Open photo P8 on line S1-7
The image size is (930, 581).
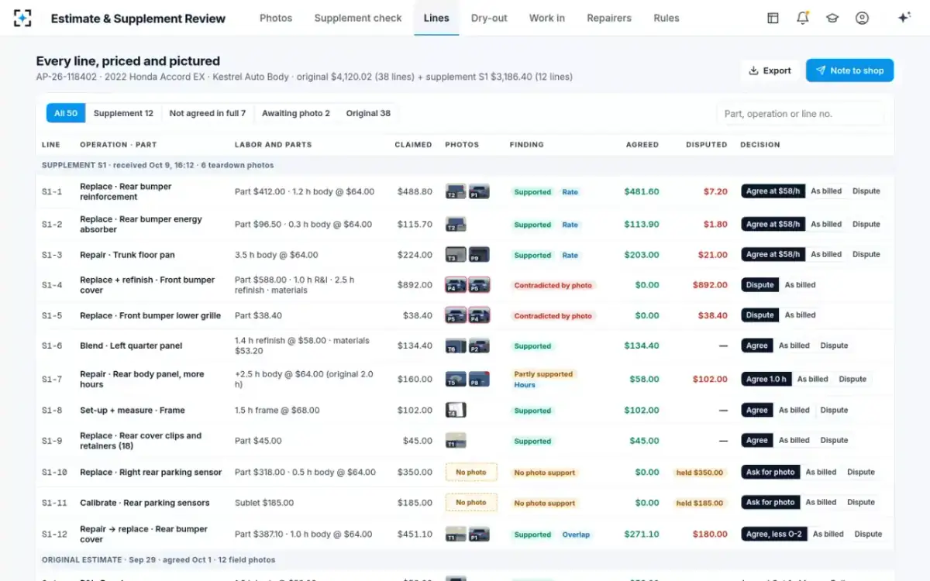tap(479, 379)
